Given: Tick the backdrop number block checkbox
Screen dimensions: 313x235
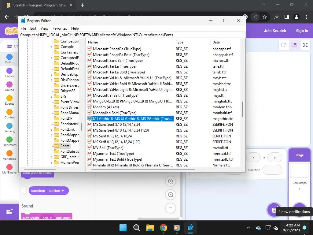Looking at the screenshot, I should coord(24,191).
